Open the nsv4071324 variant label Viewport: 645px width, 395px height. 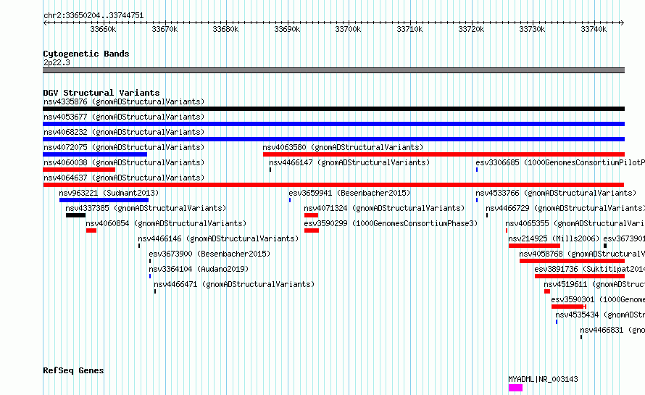[x=384, y=208]
